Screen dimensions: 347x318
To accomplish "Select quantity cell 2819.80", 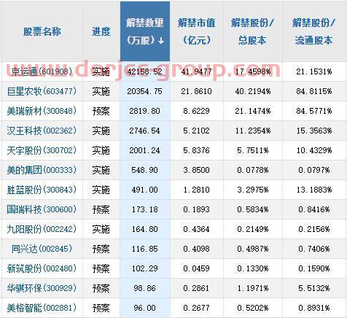I will [x=144, y=111].
